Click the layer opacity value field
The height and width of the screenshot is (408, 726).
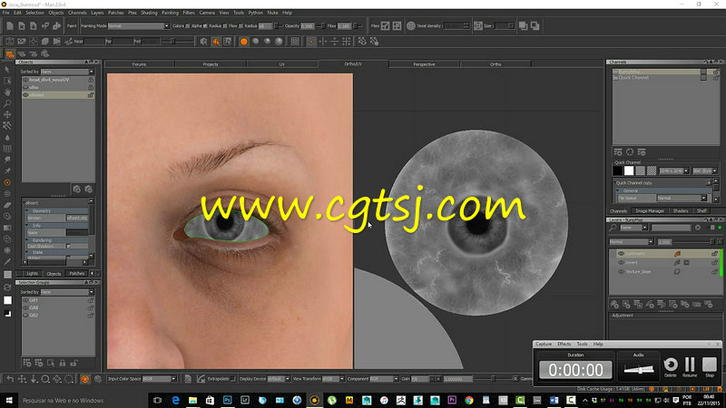[664, 242]
